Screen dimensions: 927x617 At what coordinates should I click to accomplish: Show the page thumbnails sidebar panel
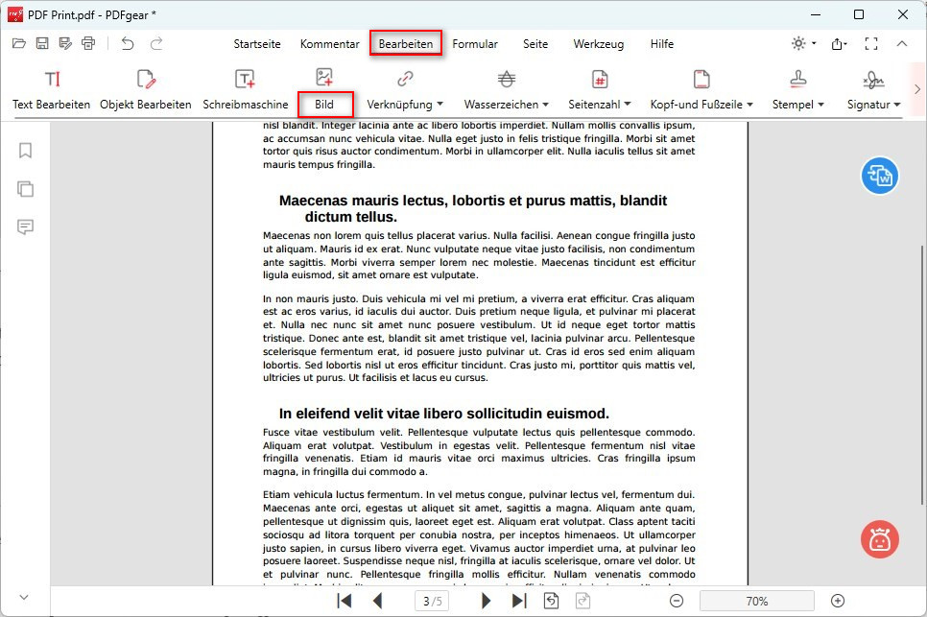24,189
